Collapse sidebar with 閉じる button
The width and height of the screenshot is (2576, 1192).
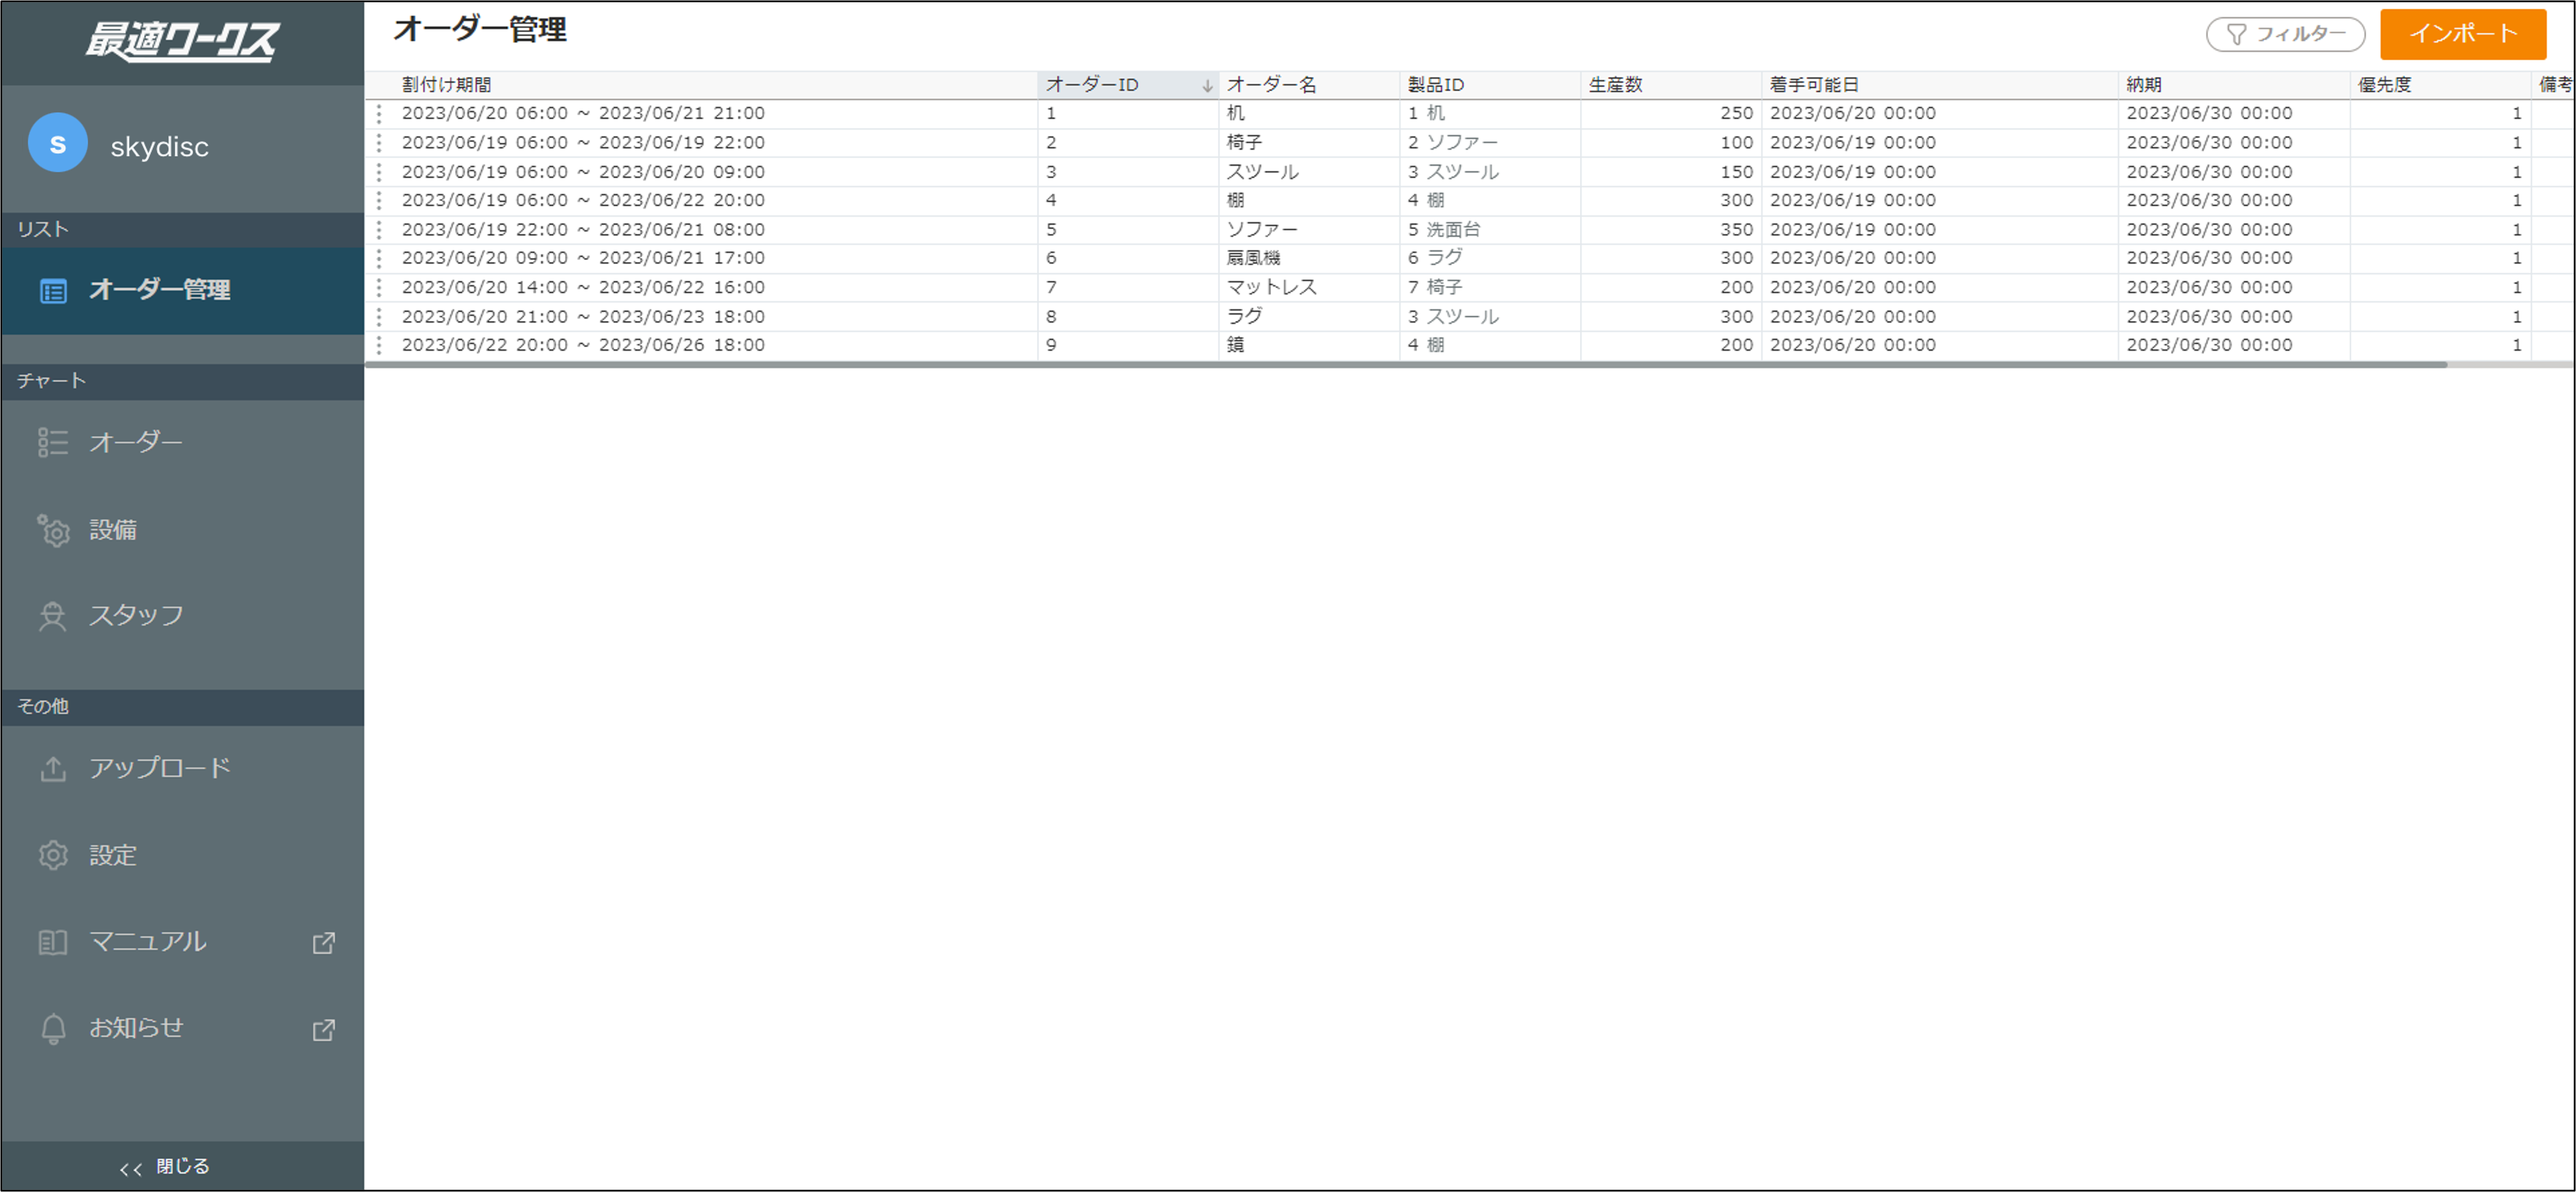pyautogui.click(x=183, y=1167)
